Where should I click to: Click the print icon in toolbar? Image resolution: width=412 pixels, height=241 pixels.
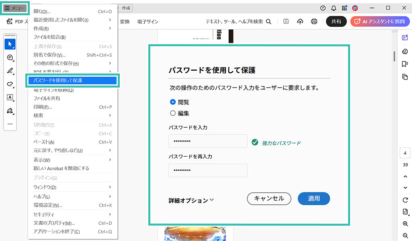(x=314, y=22)
